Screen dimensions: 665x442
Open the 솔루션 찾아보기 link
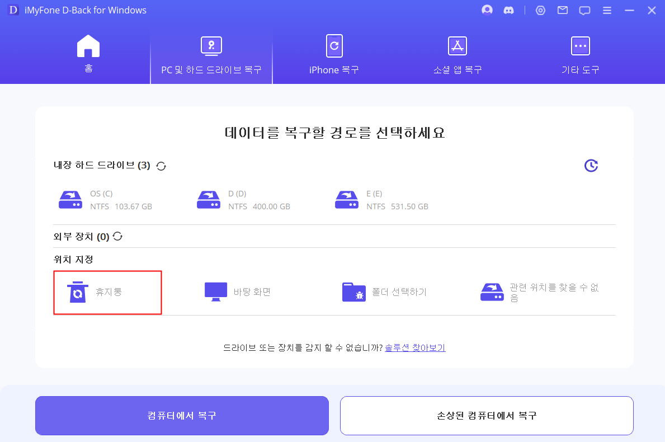(x=415, y=348)
